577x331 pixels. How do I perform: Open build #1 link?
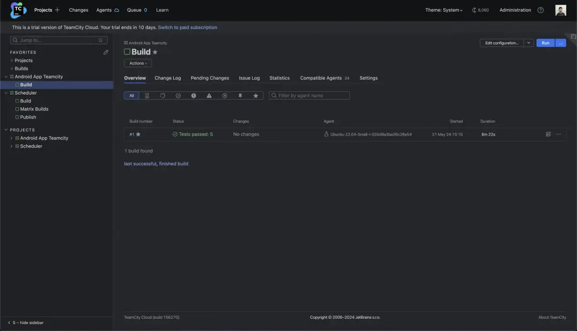132,134
